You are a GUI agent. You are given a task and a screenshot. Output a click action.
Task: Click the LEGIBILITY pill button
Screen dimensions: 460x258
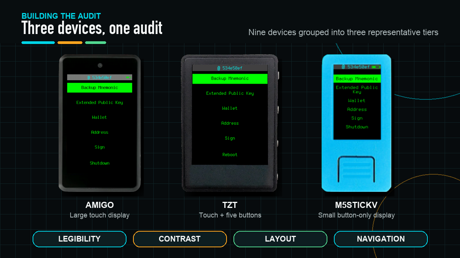click(79, 239)
